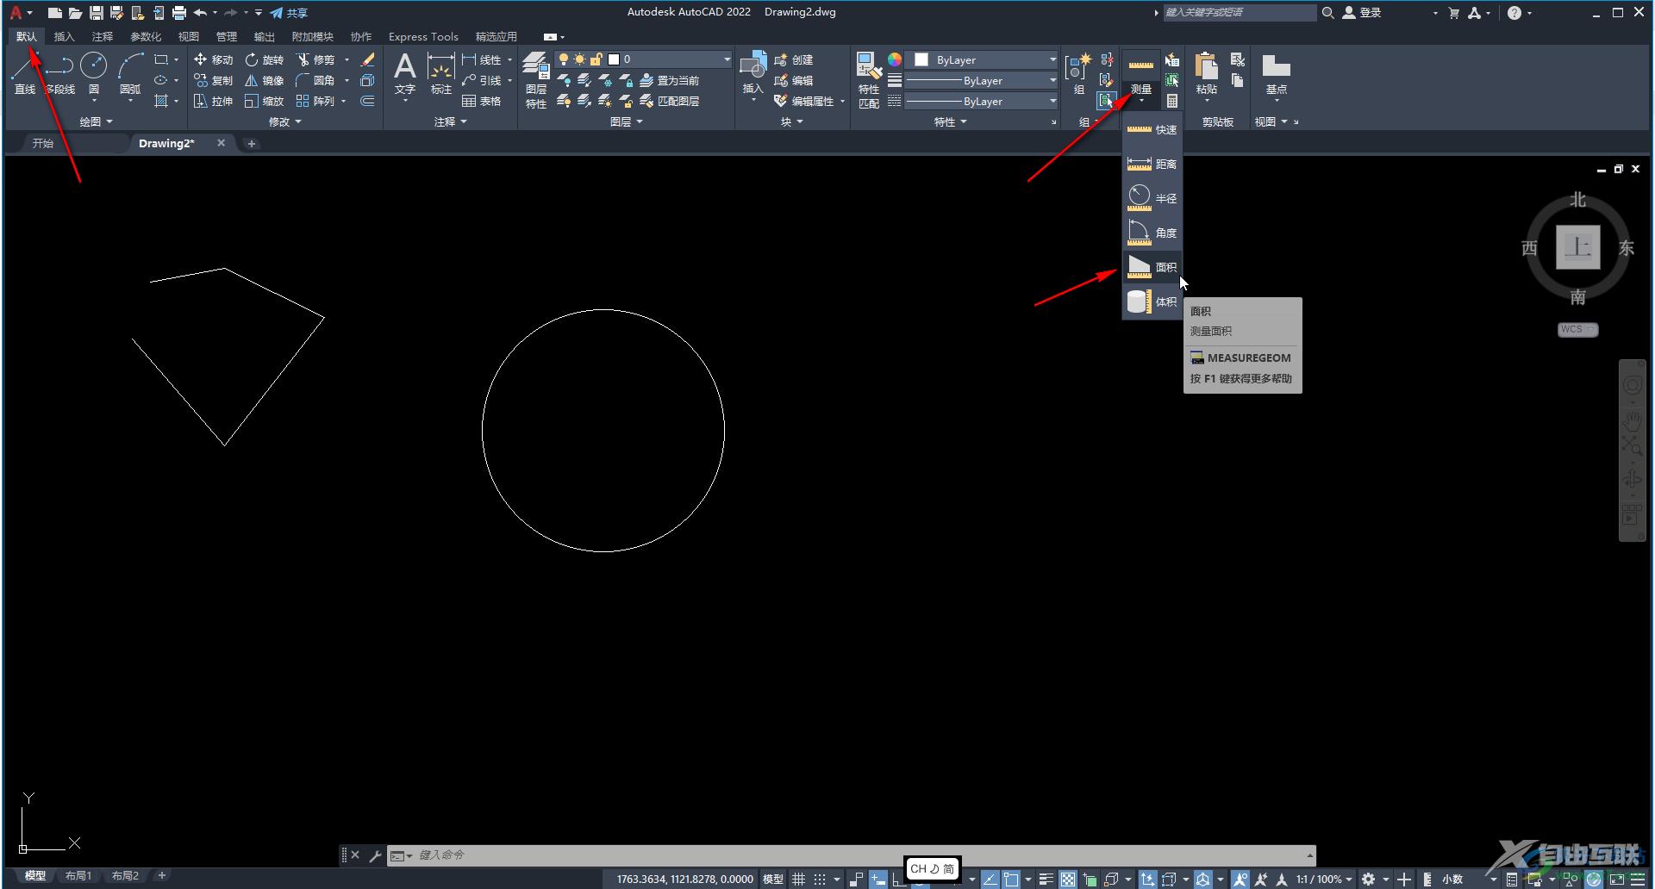
Task: Select the Arc (圆弧) tool
Action: point(130,72)
